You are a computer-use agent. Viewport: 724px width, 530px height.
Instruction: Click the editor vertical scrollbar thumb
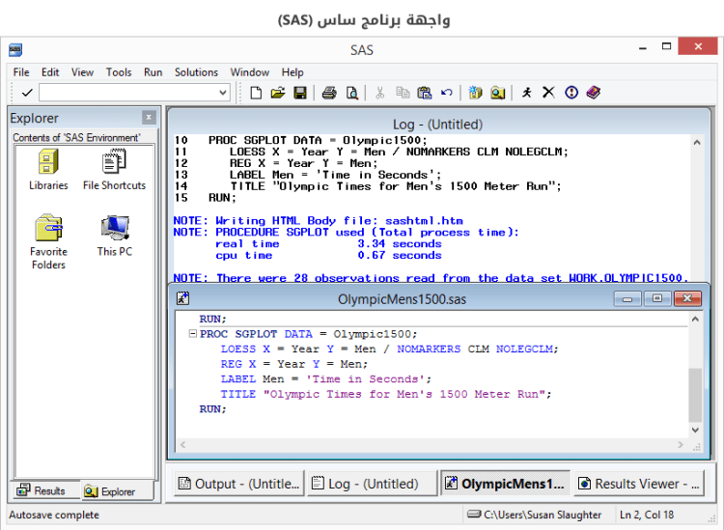coord(695,394)
